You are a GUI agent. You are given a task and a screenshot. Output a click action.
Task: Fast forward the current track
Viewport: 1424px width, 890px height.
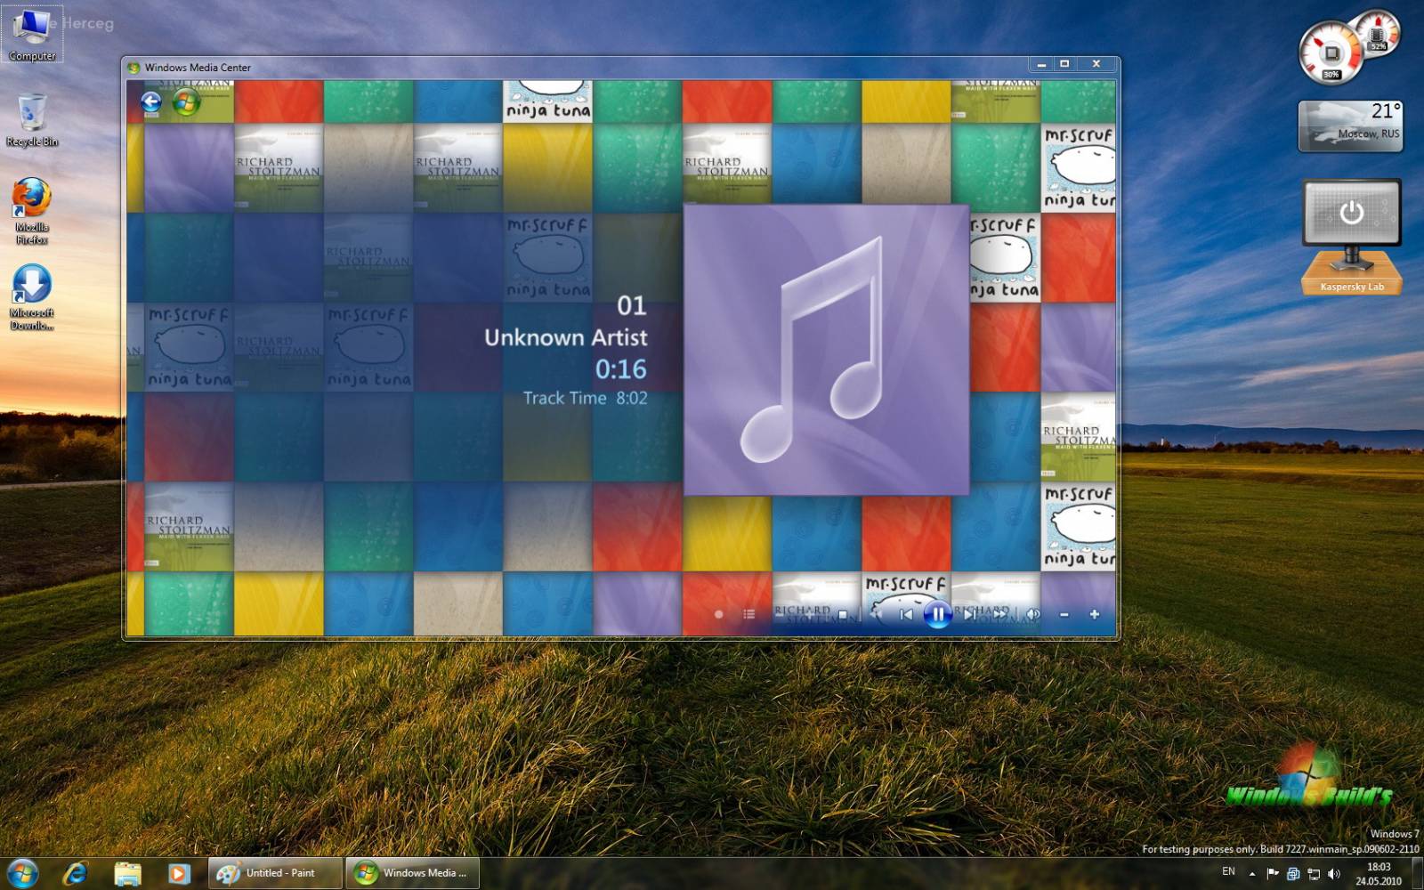tap(1000, 614)
